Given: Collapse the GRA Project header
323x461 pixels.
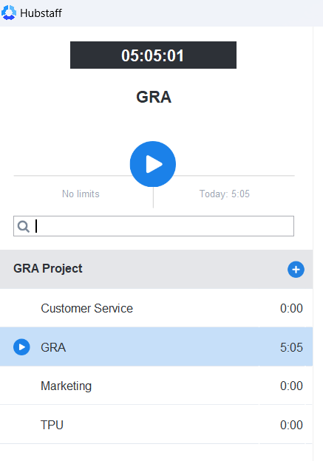Looking at the screenshot, I should (156, 269).
